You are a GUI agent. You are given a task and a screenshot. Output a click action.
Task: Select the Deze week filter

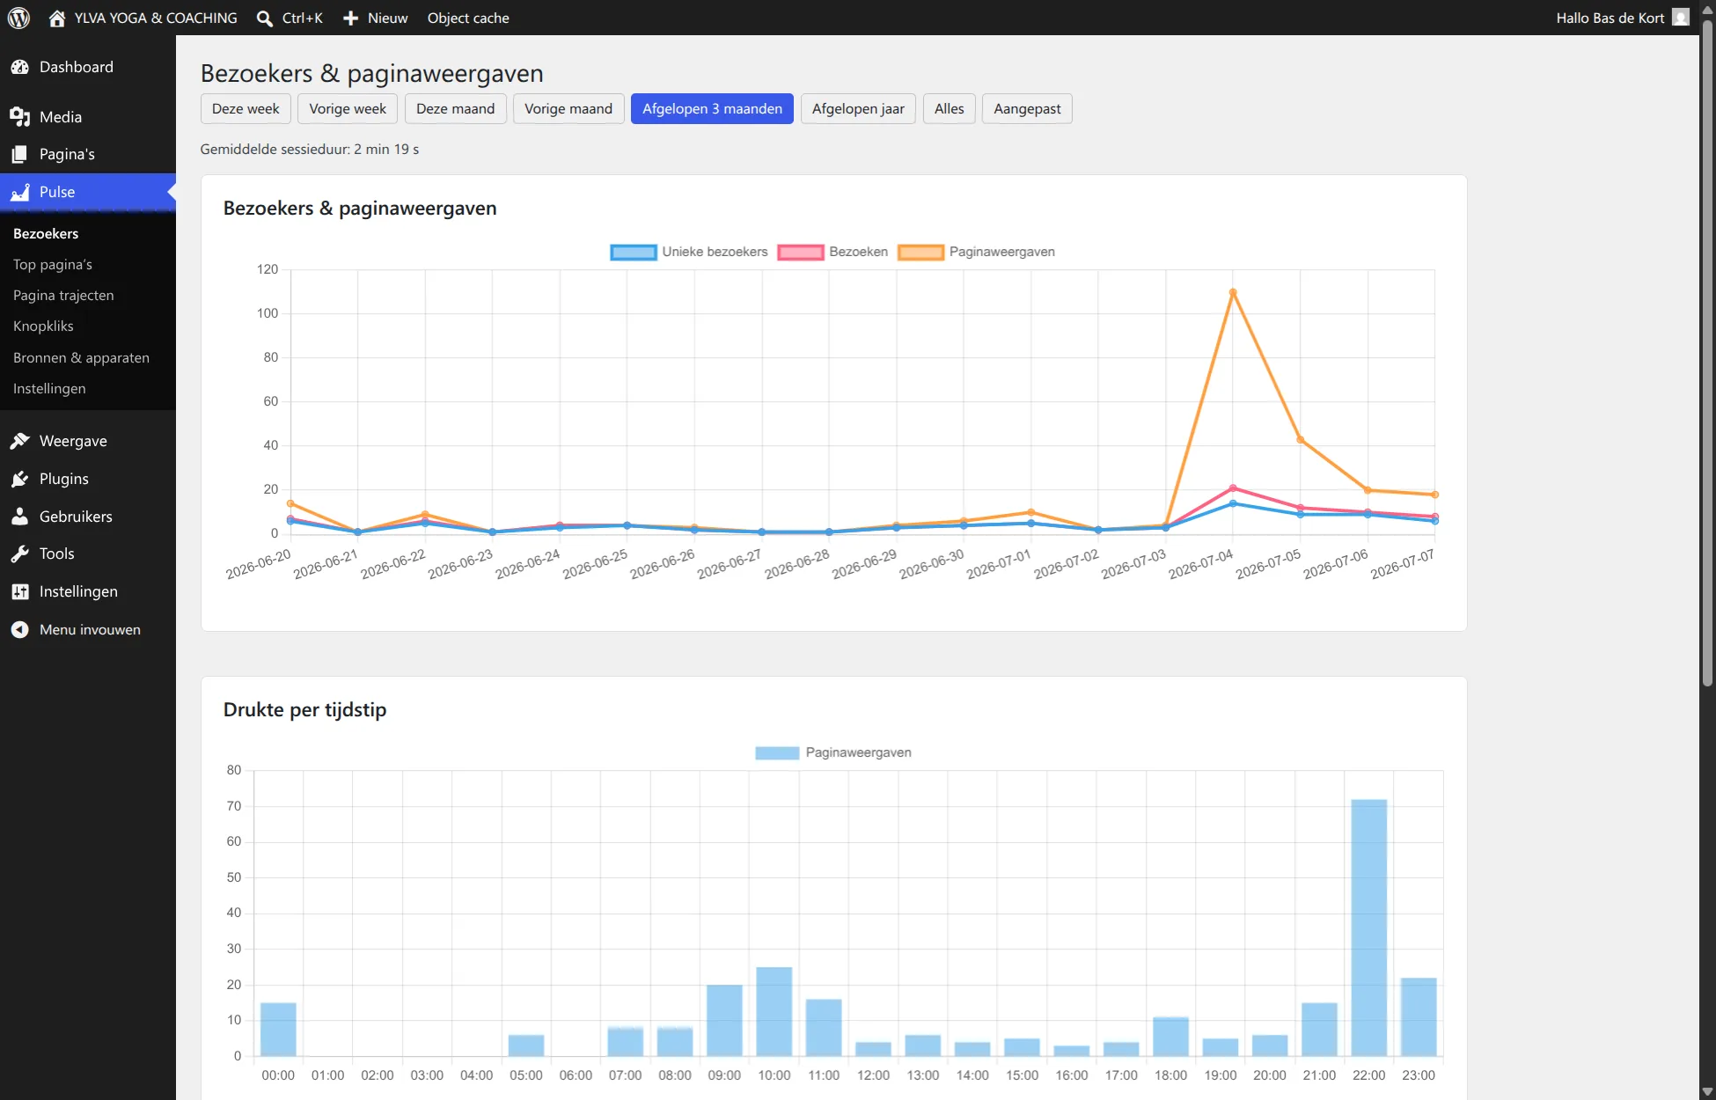(246, 109)
